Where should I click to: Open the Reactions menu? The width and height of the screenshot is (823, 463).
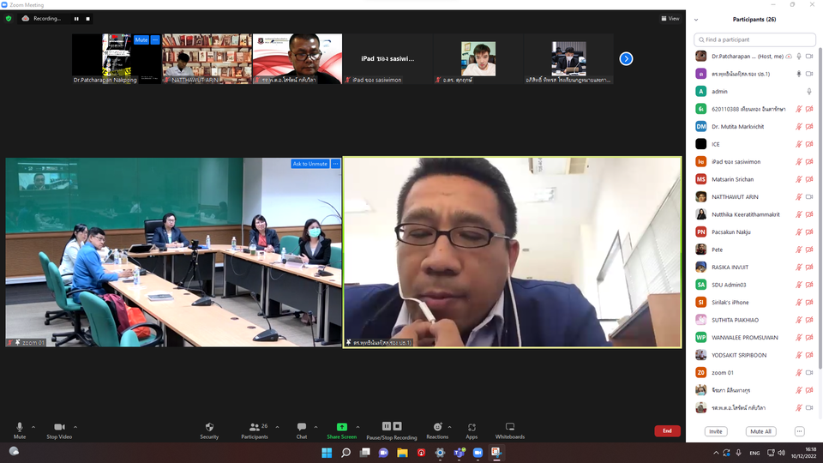pyautogui.click(x=437, y=430)
